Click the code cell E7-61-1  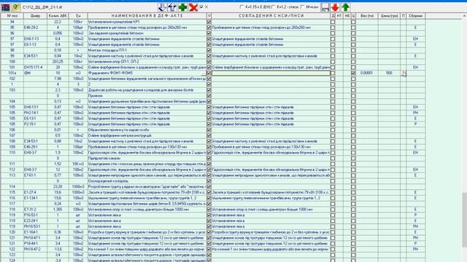[35, 175]
